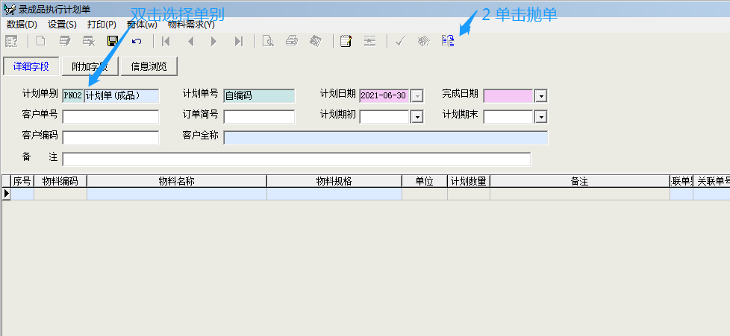Select the 详细字段 tab
This screenshot has width=730, height=336.
click(31, 66)
